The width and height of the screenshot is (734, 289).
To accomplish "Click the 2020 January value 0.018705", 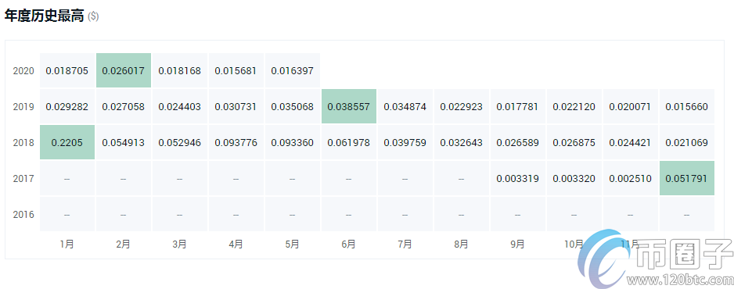I will point(67,71).
